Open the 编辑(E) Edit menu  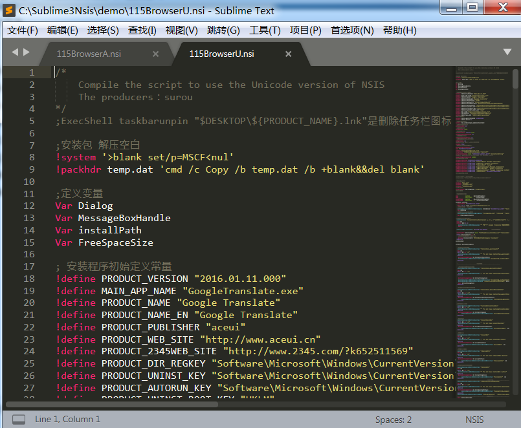[x=63, y=30]
